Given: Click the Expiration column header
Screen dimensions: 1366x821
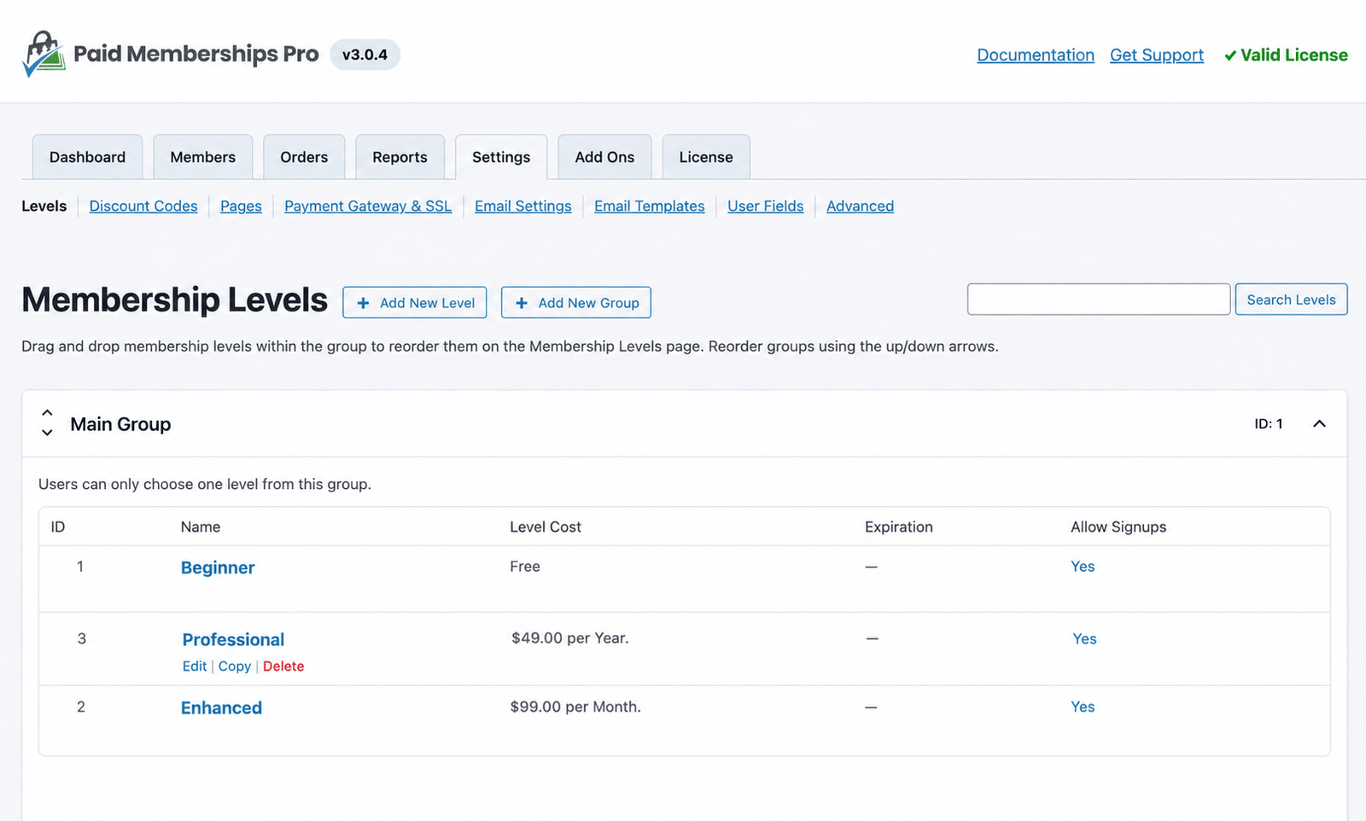Looking at the screenshot, I should point(899,527).
